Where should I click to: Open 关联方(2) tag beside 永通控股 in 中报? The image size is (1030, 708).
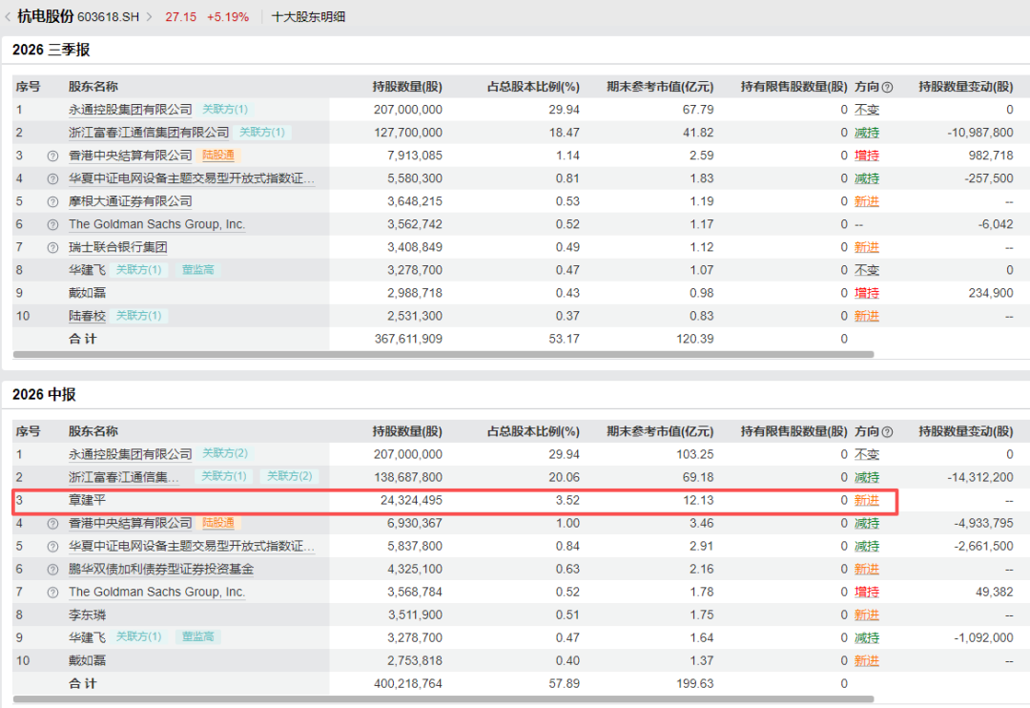coord(225,453)
